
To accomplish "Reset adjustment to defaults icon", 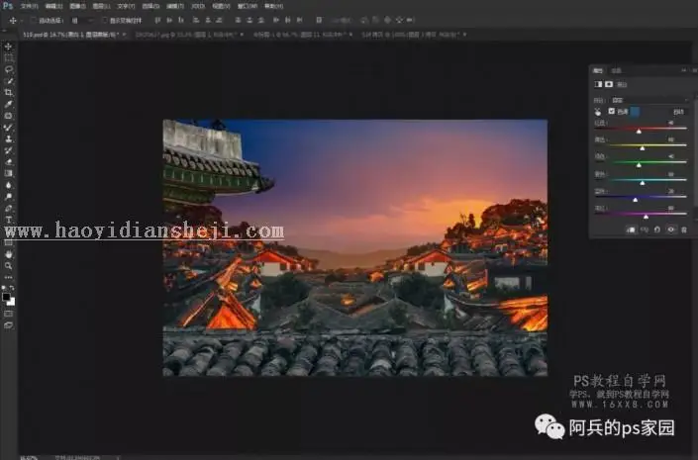I will [657, 230].
